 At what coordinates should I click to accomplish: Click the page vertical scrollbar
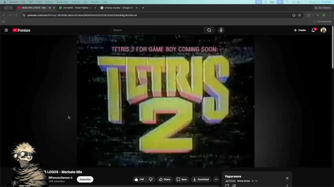pos(333,47)
